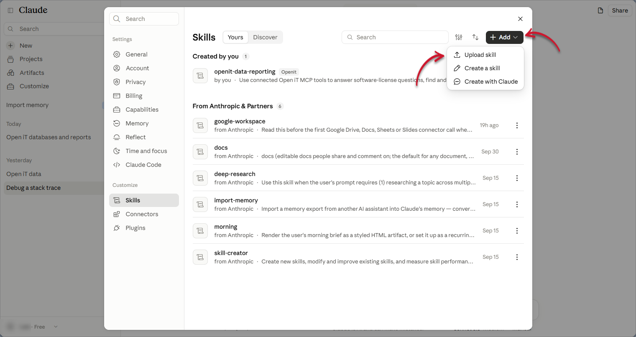The width and height of the screenshot is (636, 337).
Task: Open Plugins in Customize section
Action: pos(144,228)
